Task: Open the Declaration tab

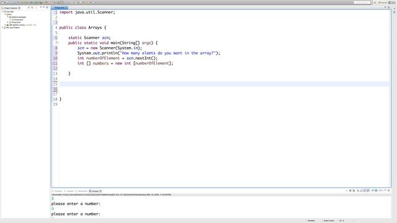Action: (81, 191)
